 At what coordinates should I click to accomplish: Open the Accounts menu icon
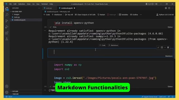(x=7, y=86)
